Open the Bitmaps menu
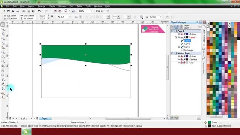 62,6
